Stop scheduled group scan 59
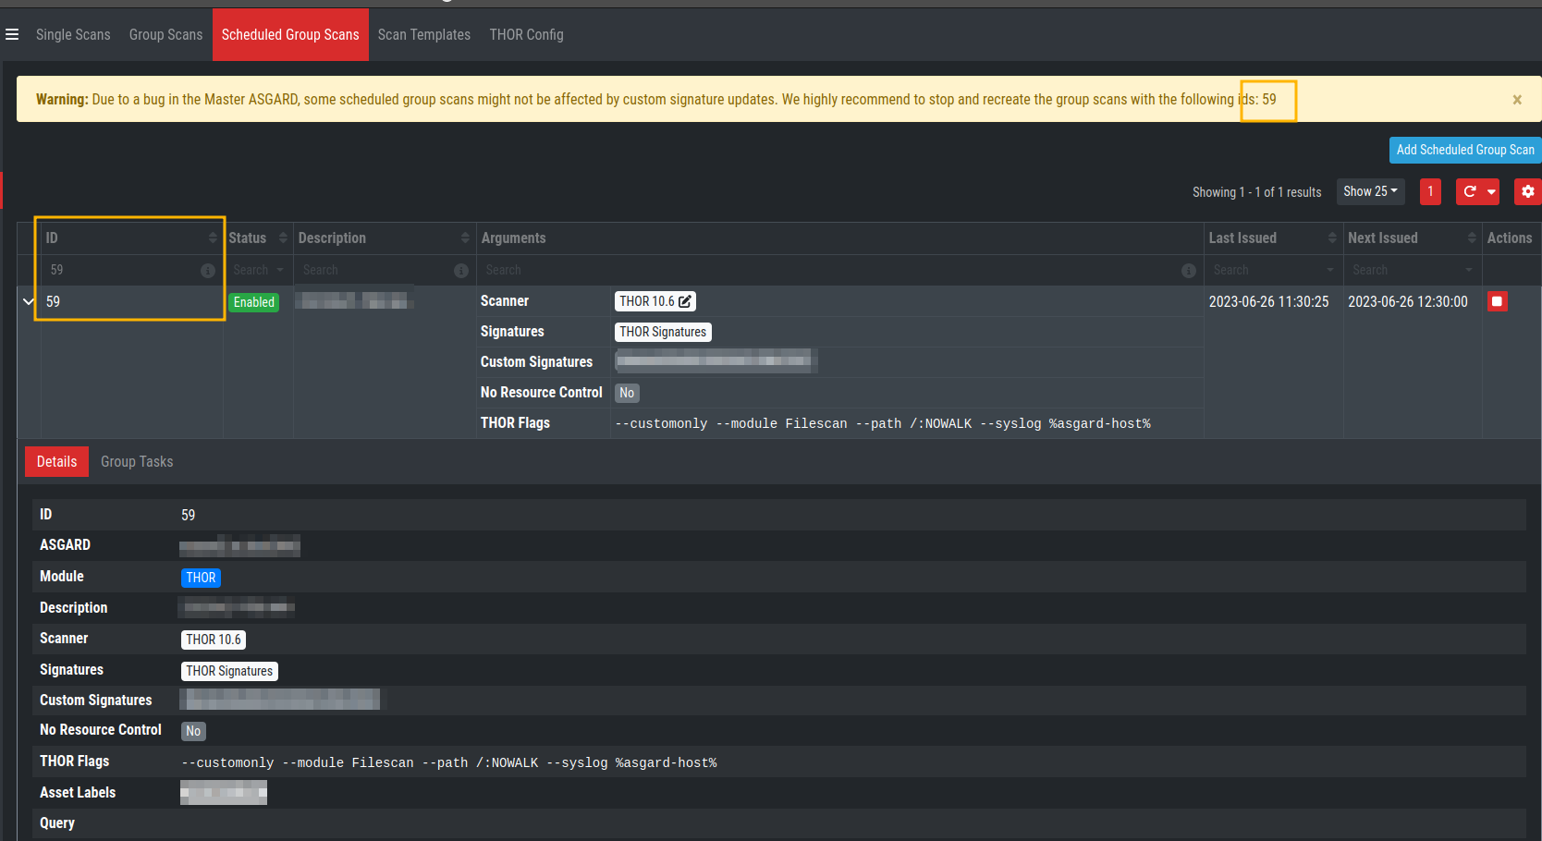The width and height of the screenshot is (1542, 841). point(1498,301)
